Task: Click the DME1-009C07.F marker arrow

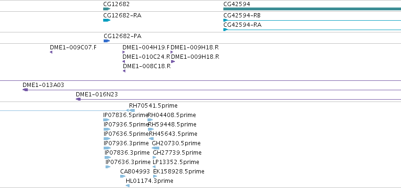Action: point(51,52)
